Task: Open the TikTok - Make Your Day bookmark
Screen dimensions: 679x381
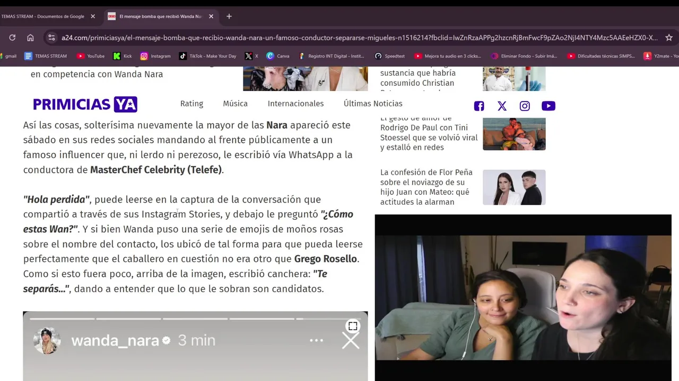Action: (207, 56)
